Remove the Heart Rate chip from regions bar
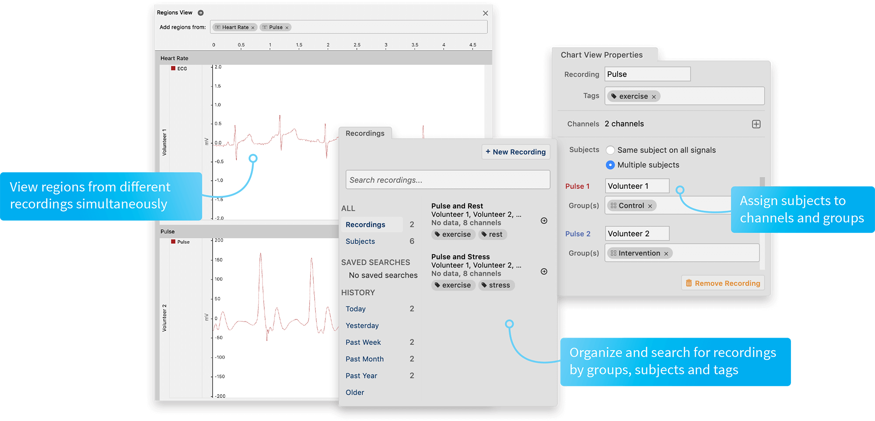 pyautogui.click(x=253, y=27)
